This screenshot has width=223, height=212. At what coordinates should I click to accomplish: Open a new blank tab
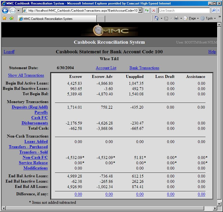[x=101, y=19]
